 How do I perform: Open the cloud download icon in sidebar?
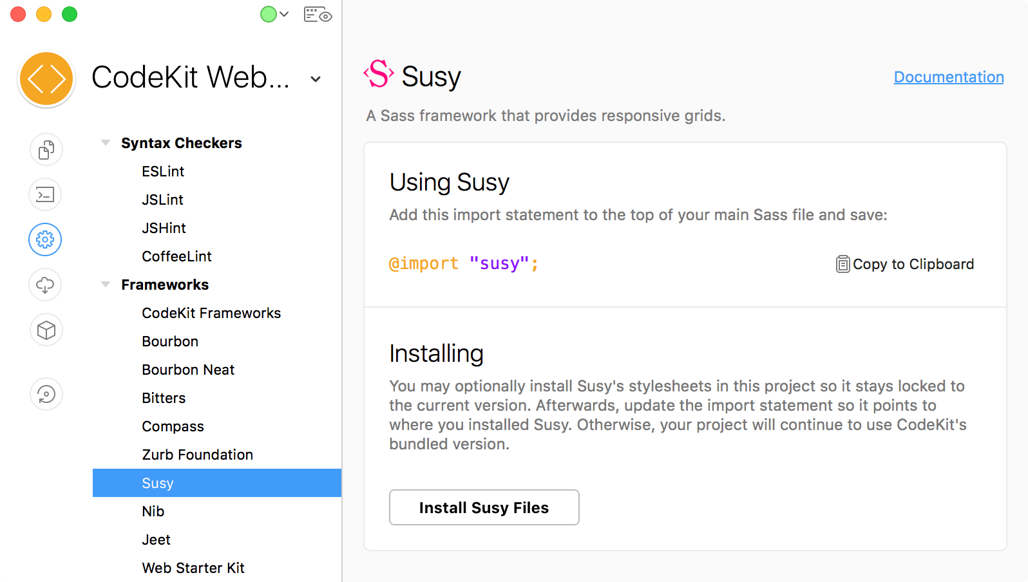[x=45, y=285]
